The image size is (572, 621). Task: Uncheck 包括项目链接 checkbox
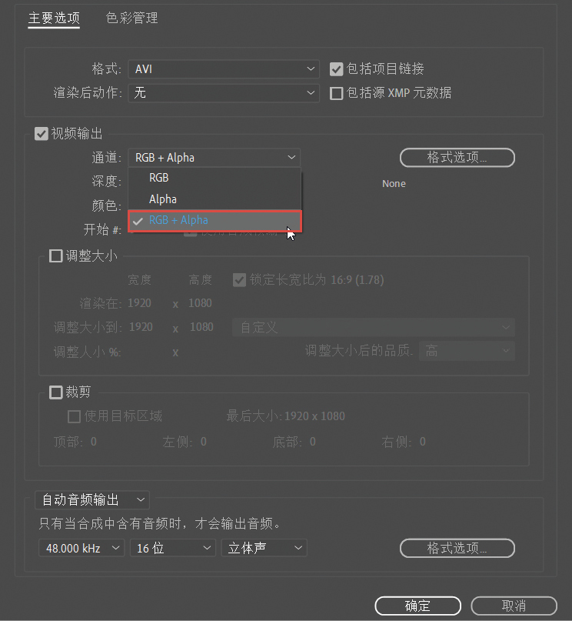[x=336, y=69]
